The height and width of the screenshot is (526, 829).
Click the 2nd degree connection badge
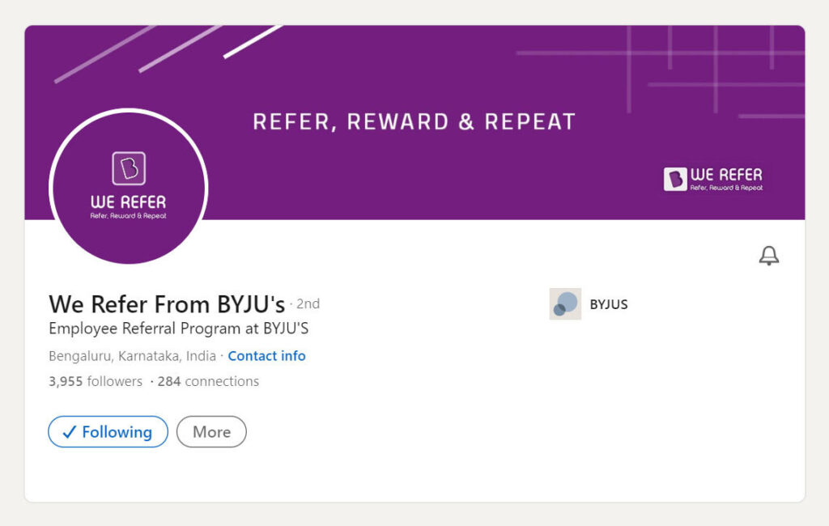pos(308,304)
